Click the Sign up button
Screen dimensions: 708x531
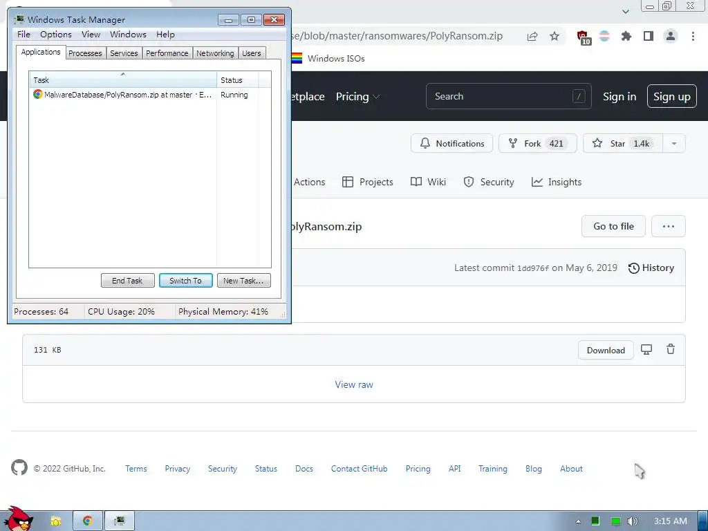pos(671,96)
